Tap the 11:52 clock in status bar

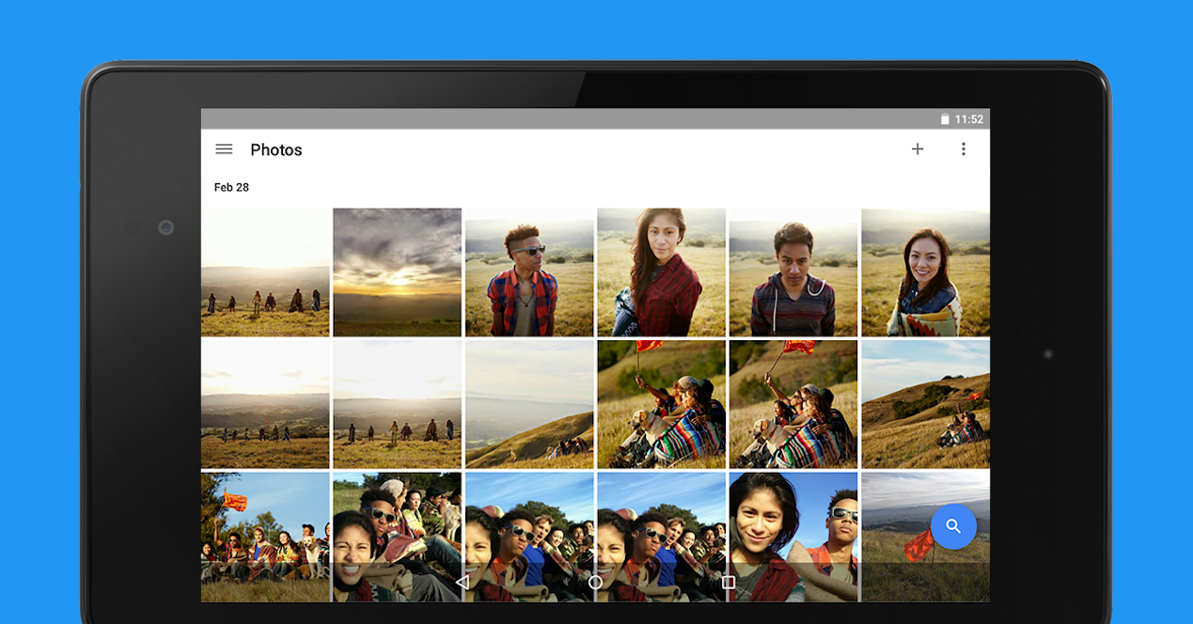point(968,119)
